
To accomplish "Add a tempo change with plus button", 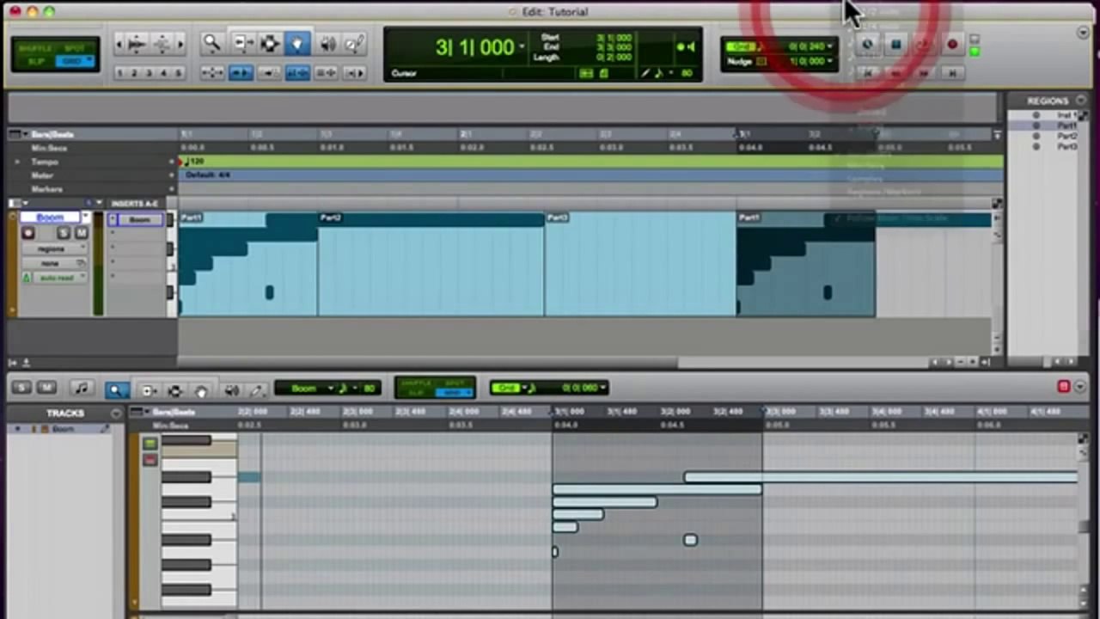I will point(173,162).
